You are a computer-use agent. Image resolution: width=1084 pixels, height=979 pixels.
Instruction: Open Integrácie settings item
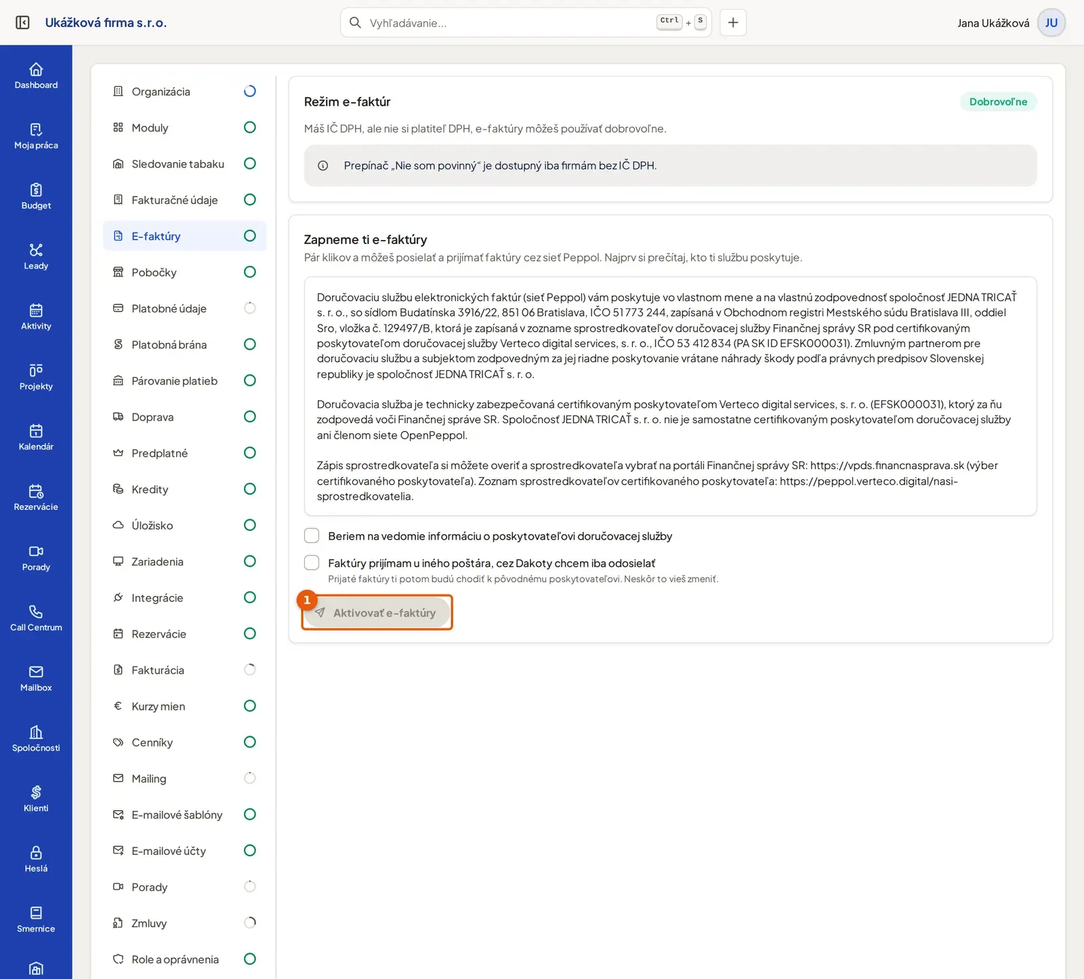tap(184, 597)
